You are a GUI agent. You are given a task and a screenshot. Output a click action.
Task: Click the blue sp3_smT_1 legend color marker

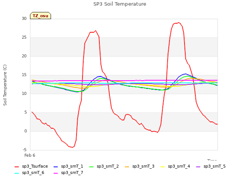(56, 166)
